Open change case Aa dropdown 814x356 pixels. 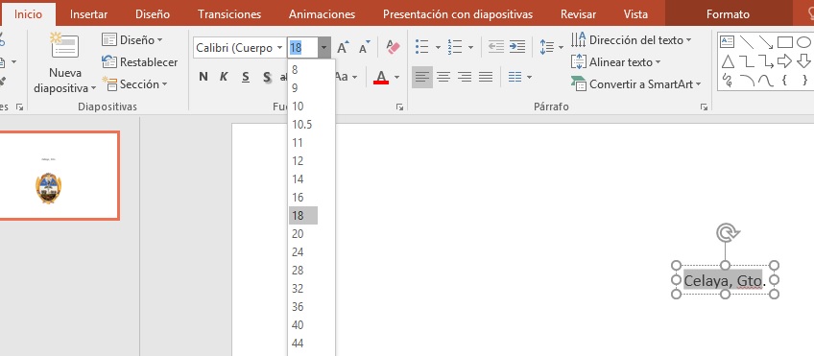tap(347, 77)
